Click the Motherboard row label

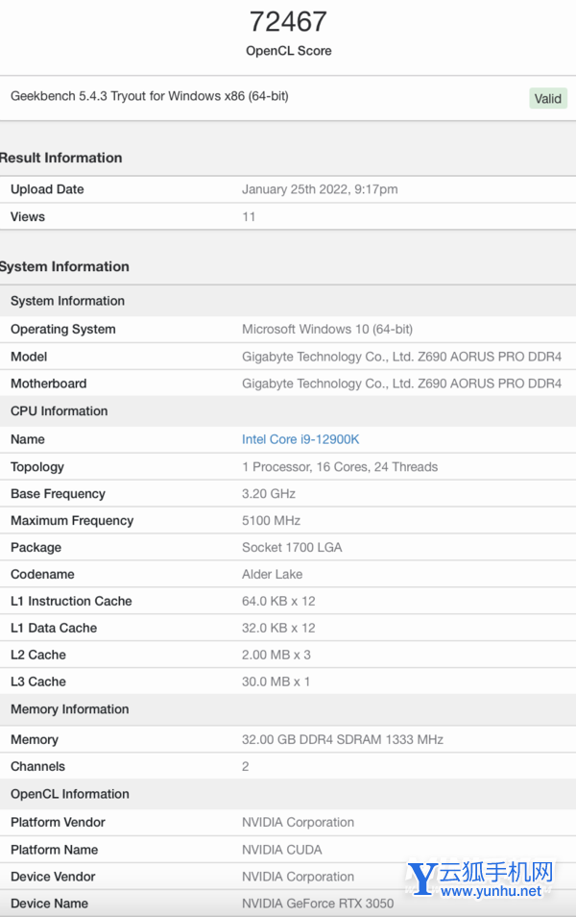48,384
